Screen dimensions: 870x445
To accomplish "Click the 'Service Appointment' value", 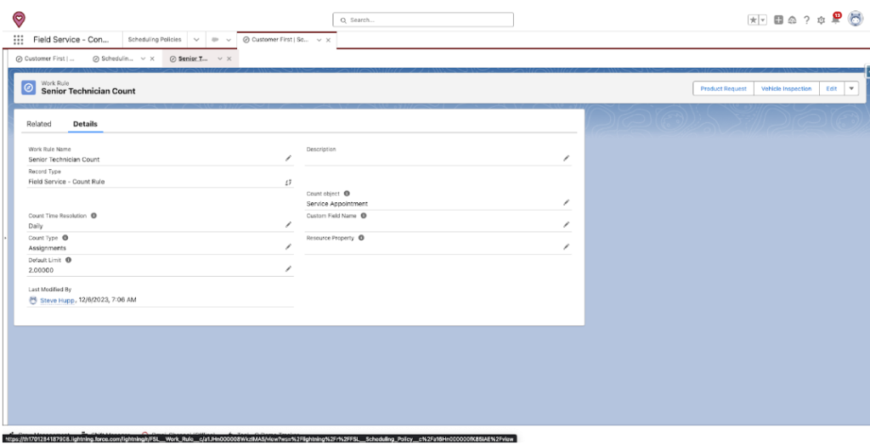I will point(336,204).
